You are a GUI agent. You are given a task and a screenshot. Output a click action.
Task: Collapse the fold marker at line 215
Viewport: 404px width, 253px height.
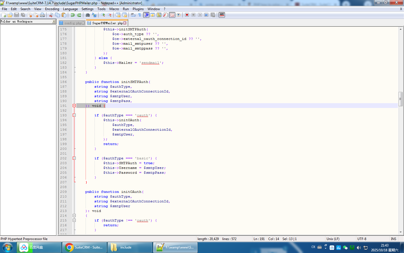pyautogui.click(x=74, y=220)
